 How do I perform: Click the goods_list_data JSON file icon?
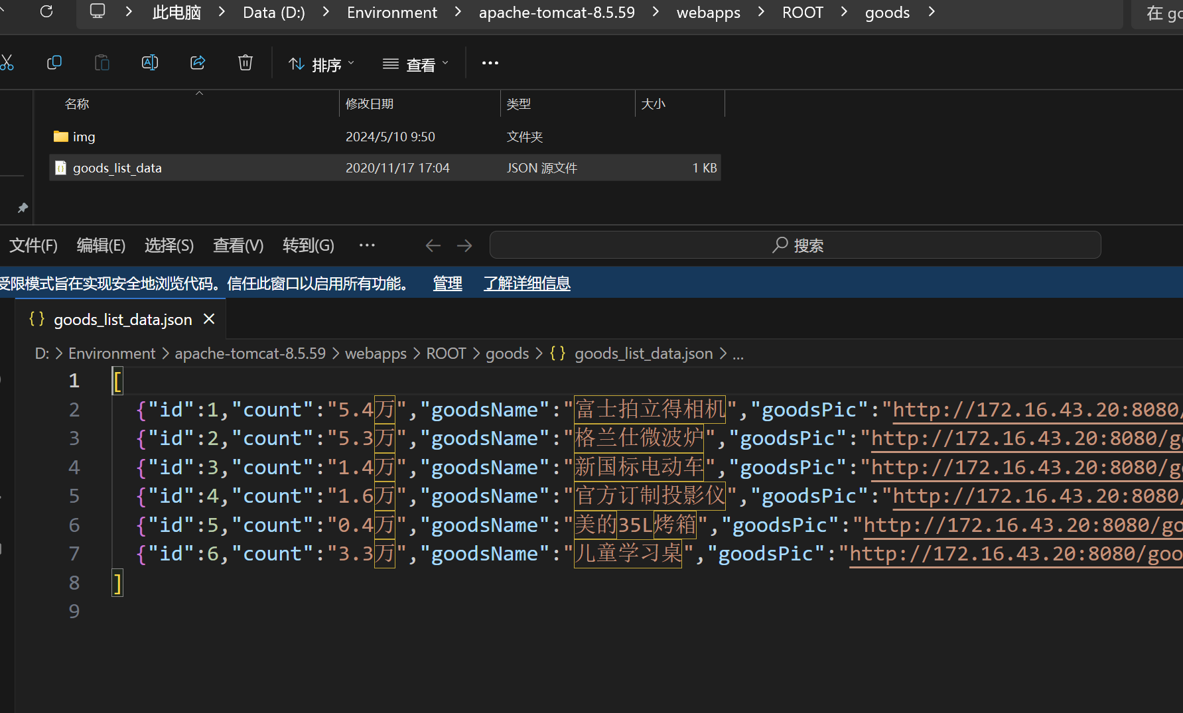(x=61, y=168)
